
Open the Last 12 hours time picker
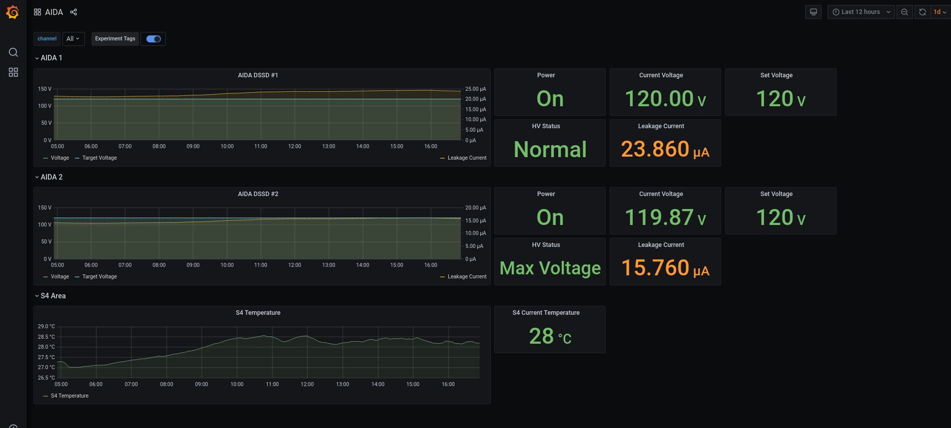[x=861, y=12]
